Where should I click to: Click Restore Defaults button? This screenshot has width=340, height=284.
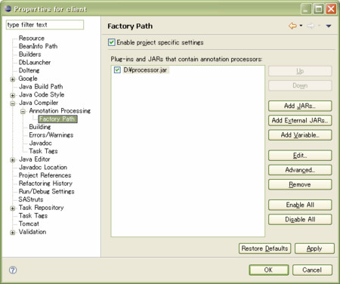pyautogui.click(x=264, y=248)
